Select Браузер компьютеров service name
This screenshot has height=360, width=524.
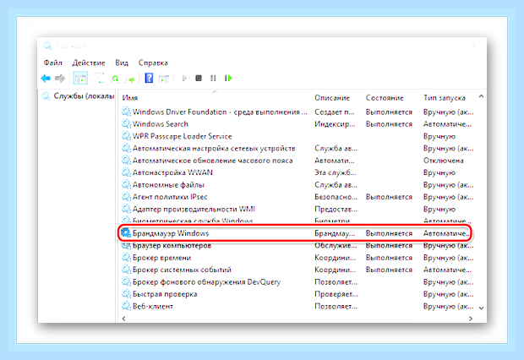pyautogui.click(x=172, y=245)
